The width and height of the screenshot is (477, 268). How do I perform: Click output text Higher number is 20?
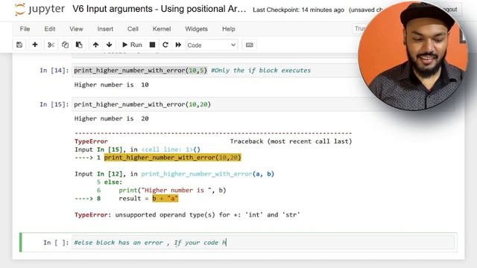(111, 118)
